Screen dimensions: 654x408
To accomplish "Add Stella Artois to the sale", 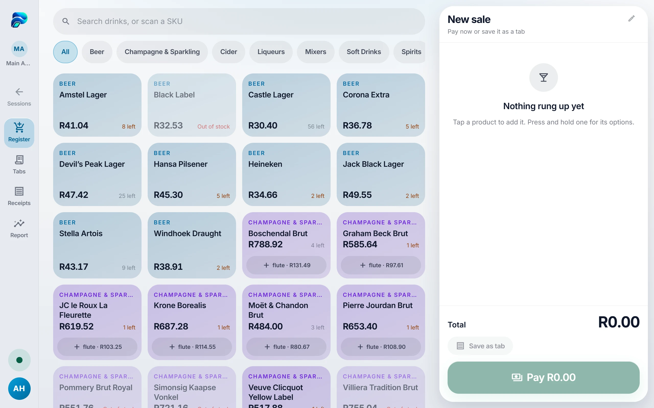I will point(97,245).
